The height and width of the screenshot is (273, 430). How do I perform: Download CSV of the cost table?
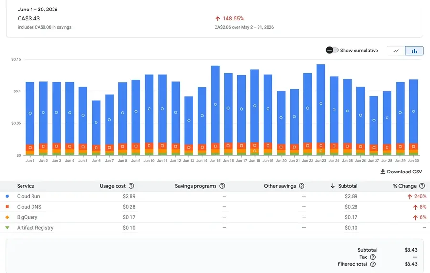coord(401,172)
